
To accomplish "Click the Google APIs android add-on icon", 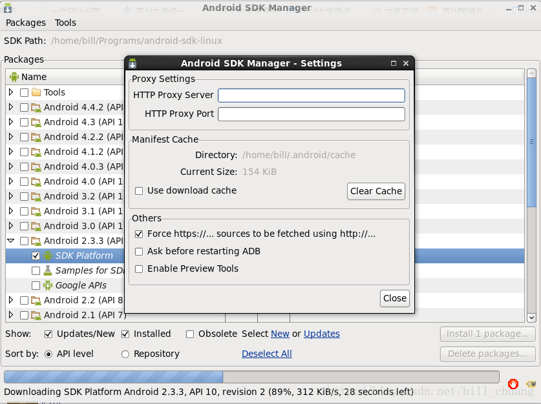I will (x=48, y=285).
